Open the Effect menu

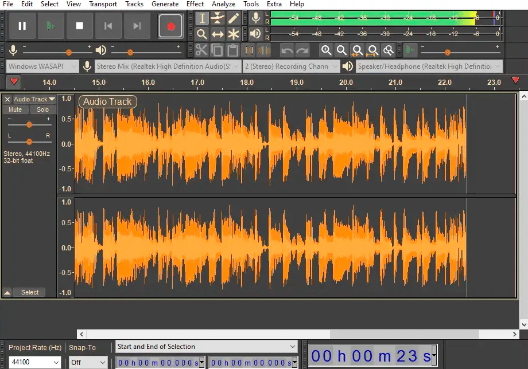click(195, 4)
